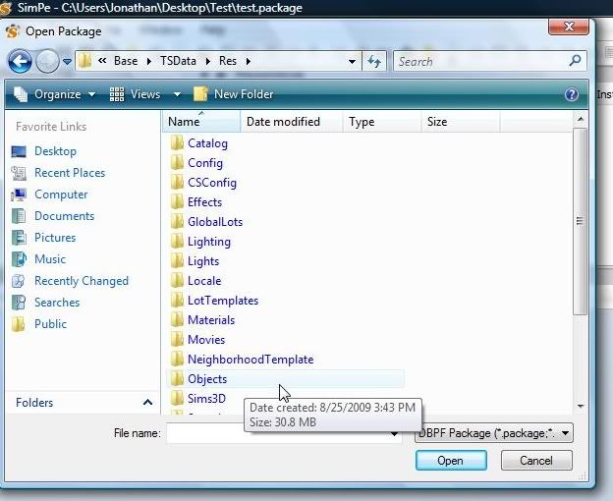The image size is (613, 501).
Task: Click the Open button
Action: (x=451, y=461)
